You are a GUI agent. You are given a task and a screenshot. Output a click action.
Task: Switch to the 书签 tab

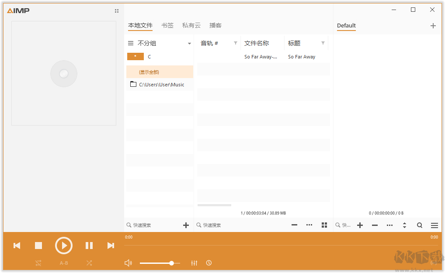[167, 25]
